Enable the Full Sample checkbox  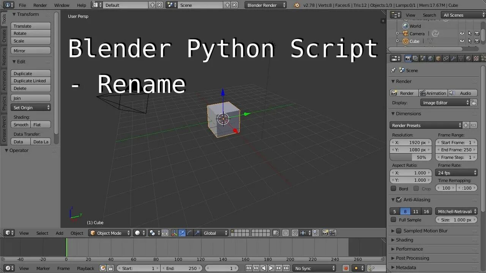point(393,220)
